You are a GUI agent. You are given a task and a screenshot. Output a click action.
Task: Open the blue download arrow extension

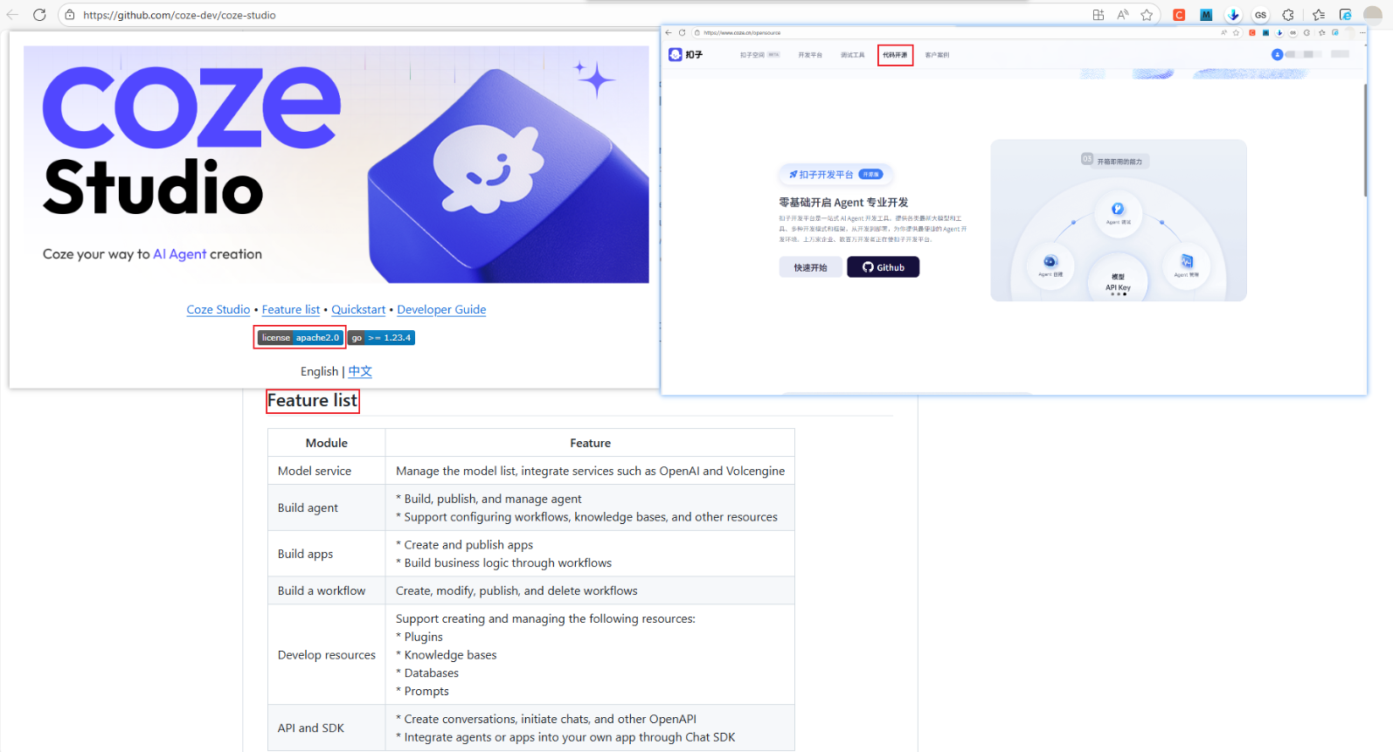(x=1233, y=15)
